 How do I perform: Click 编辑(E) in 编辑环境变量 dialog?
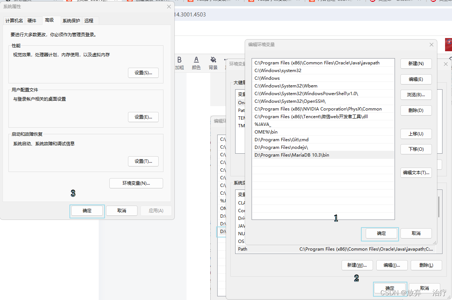[x=416, y=79]
